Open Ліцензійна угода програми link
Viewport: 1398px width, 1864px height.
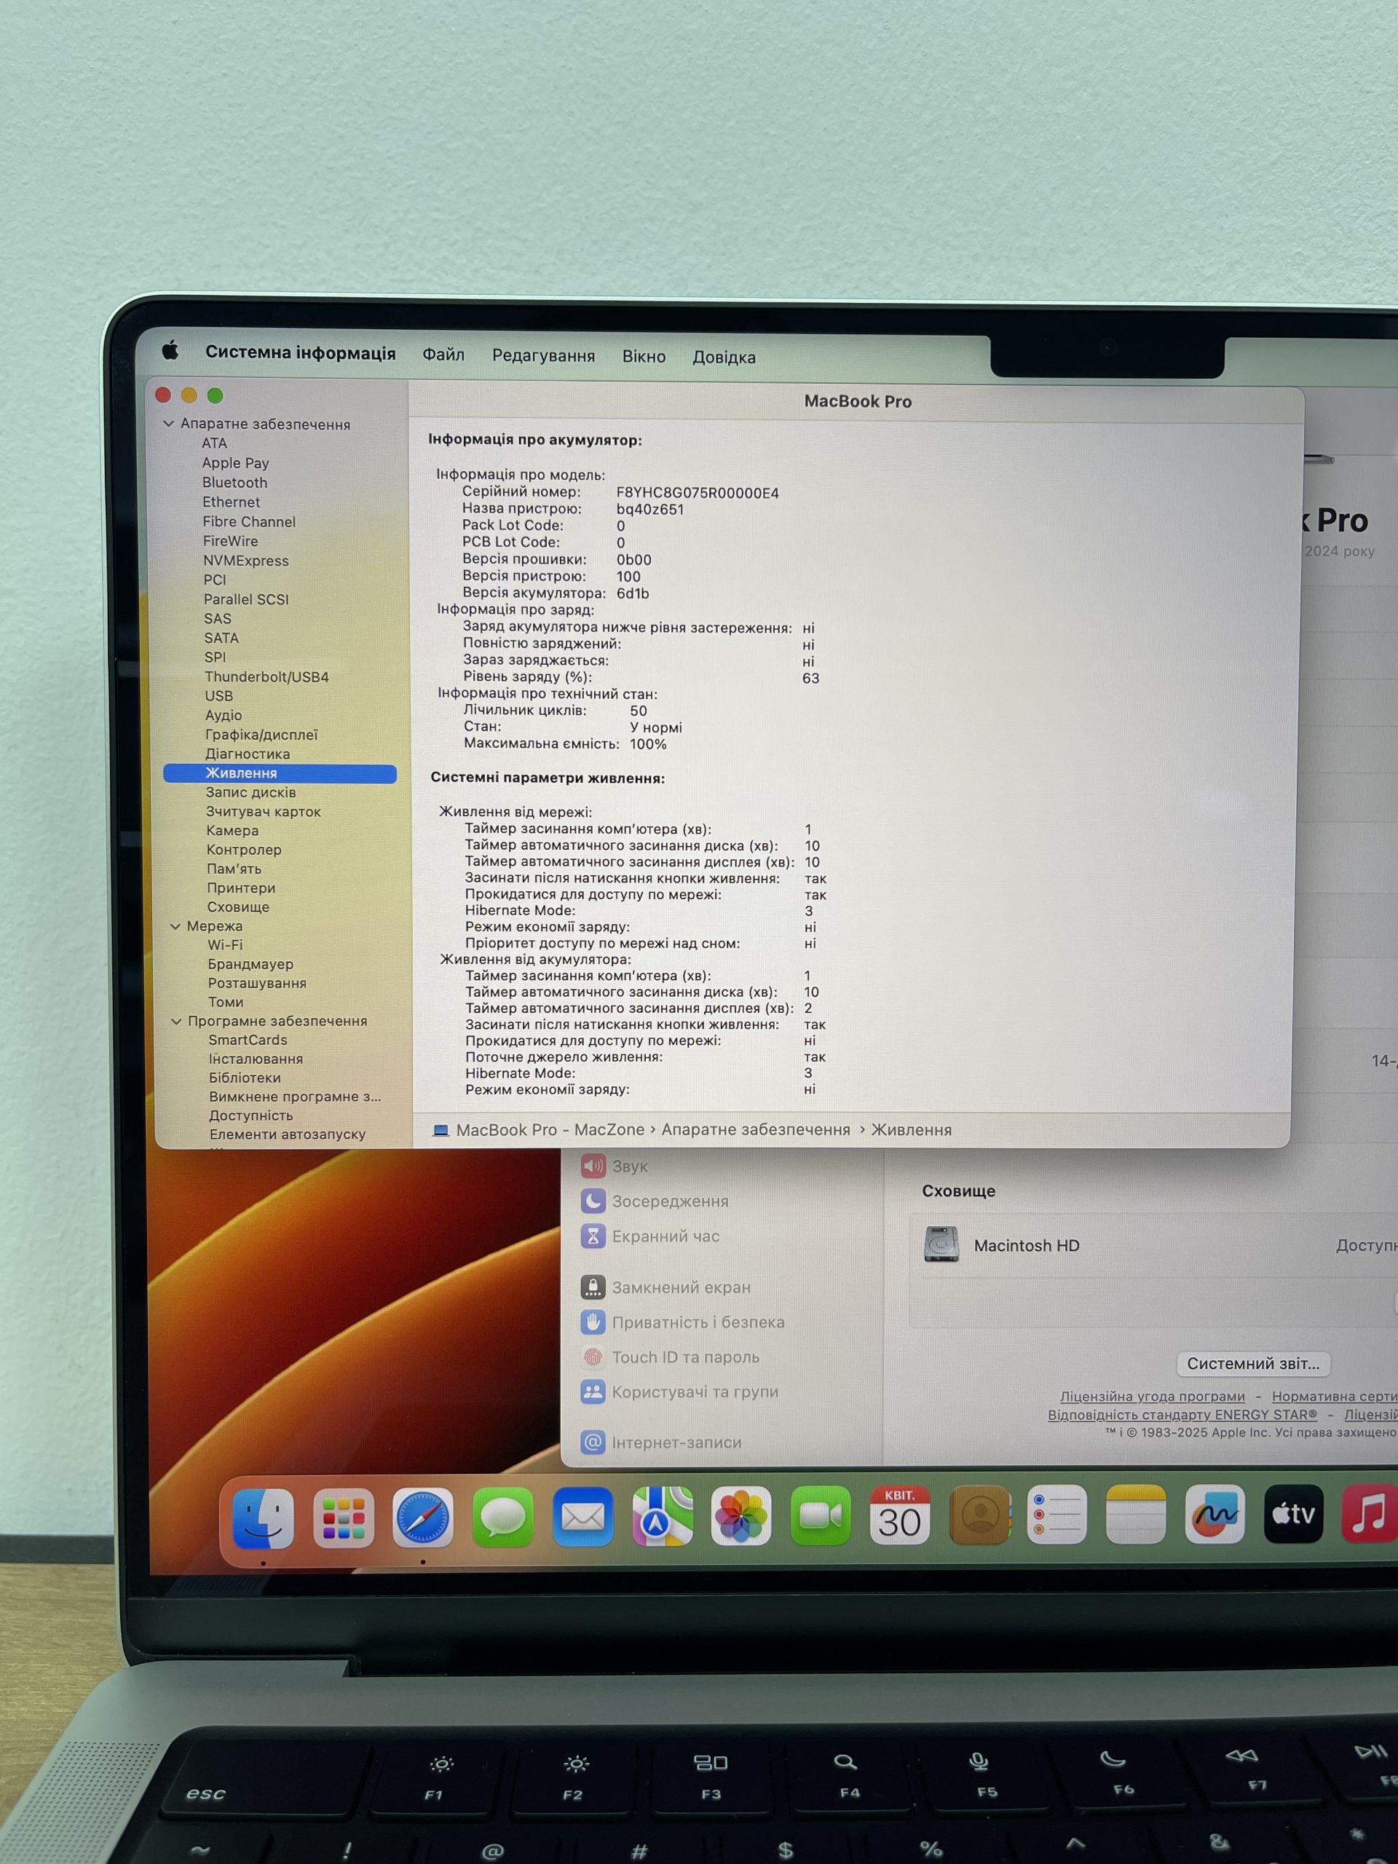pyautogui.click(x=1152, y=1397)
